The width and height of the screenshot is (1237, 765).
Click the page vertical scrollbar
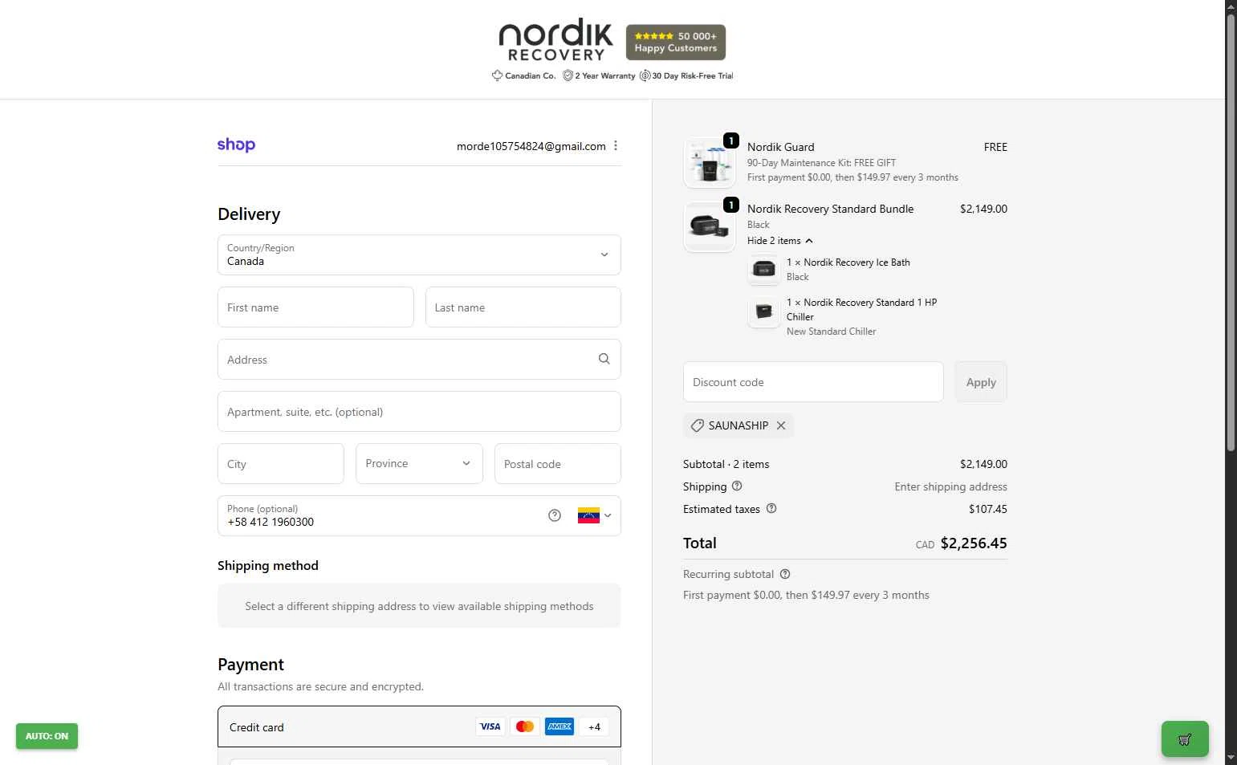[1231, 233]
